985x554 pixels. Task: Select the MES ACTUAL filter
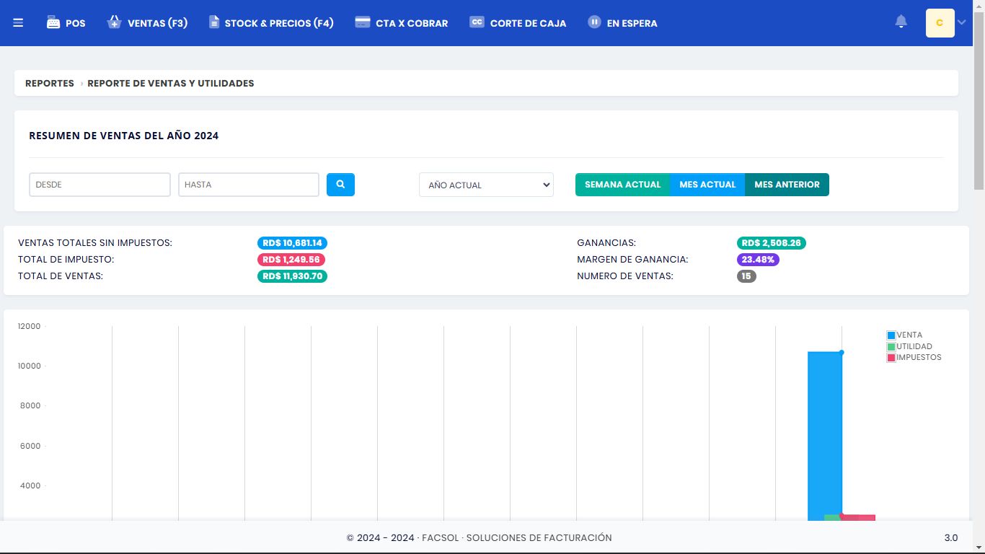click(707, 185)
